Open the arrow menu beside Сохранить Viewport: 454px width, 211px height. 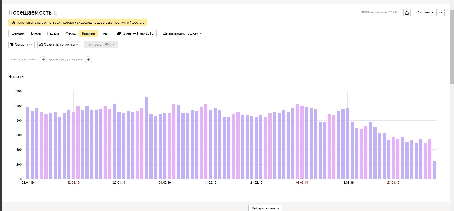tap(440, 12)
